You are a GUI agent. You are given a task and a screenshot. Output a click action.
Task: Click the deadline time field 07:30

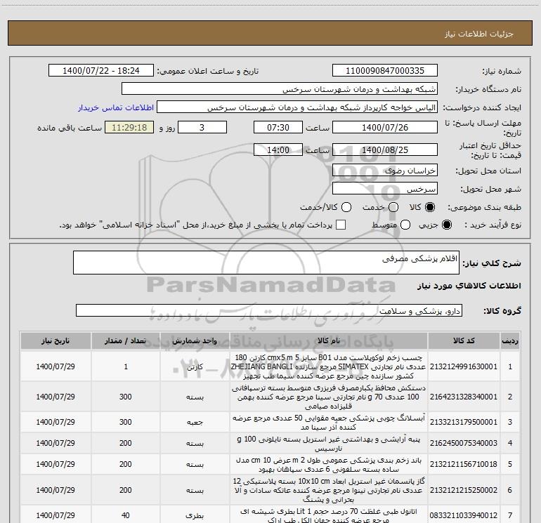point(278,127)
